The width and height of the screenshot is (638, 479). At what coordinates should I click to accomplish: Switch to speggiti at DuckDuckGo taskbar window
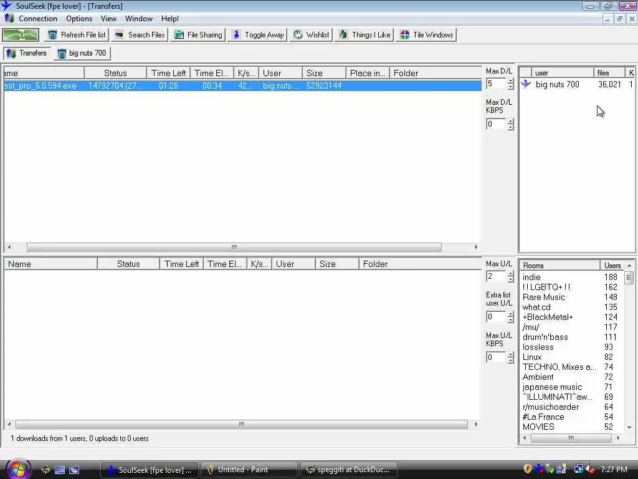click(349, 470)
